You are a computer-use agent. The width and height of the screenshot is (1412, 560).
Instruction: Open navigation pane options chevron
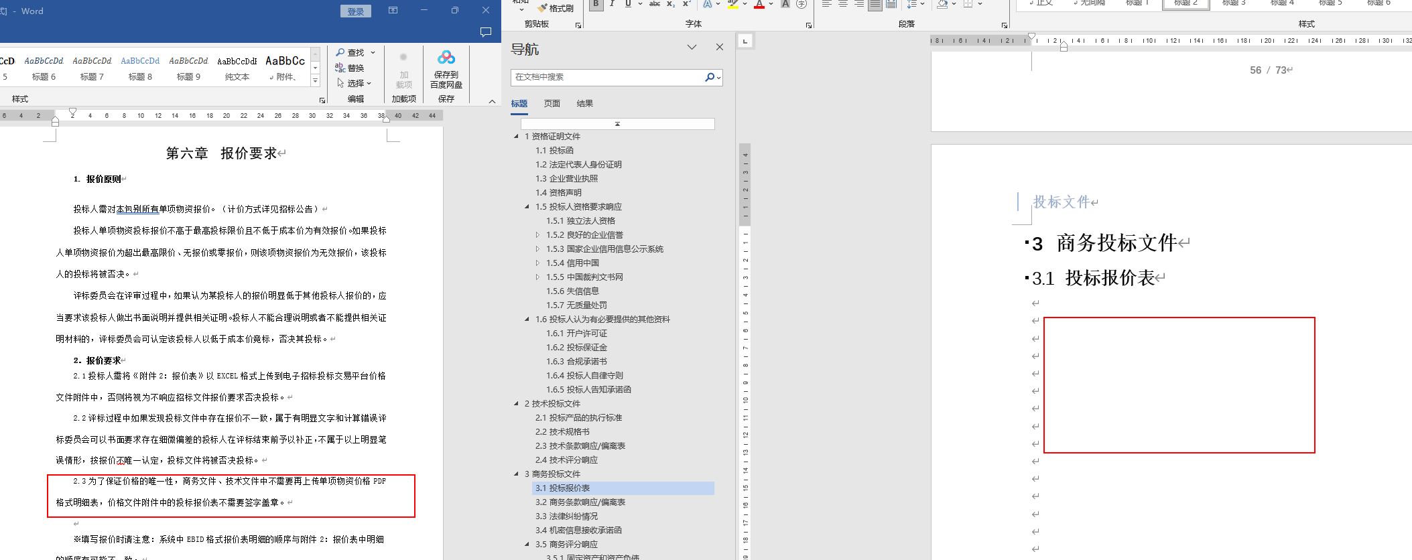point(692,47)
